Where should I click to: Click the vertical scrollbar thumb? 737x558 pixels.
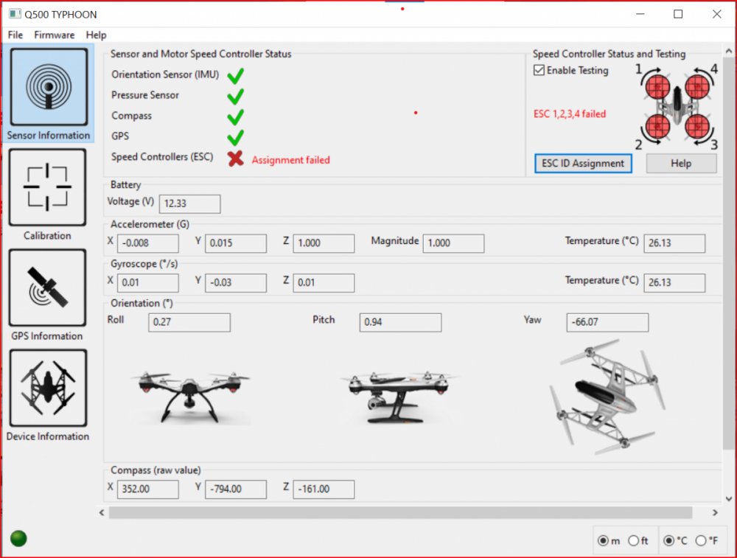729,253
